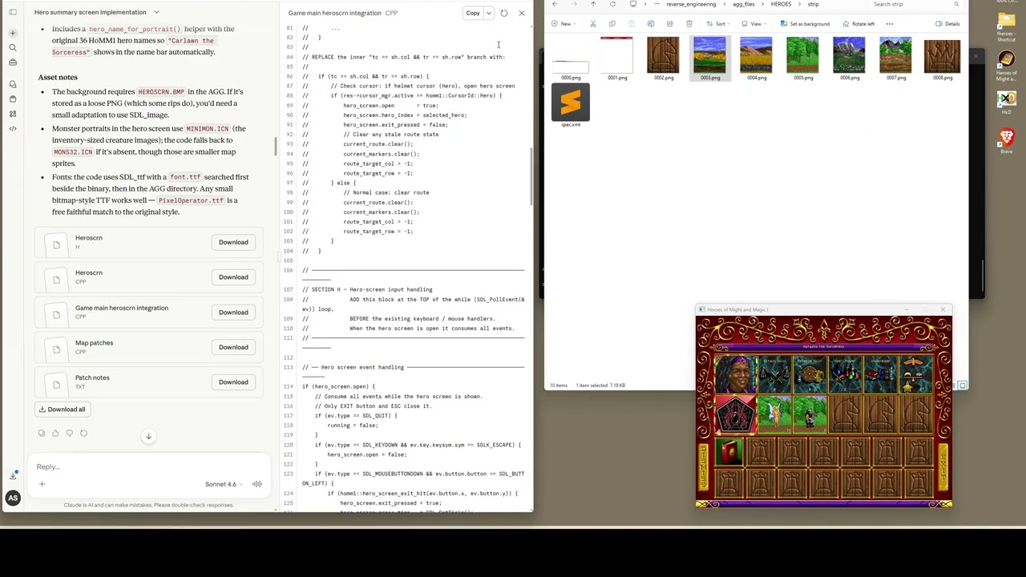This screenshot has width=1026, height=577.
Task: Click the Download all button
Action: 62,410
